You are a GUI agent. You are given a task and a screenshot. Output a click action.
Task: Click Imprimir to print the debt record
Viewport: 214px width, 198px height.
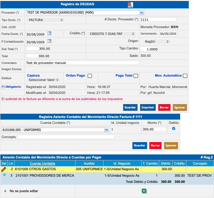(148, 107)
